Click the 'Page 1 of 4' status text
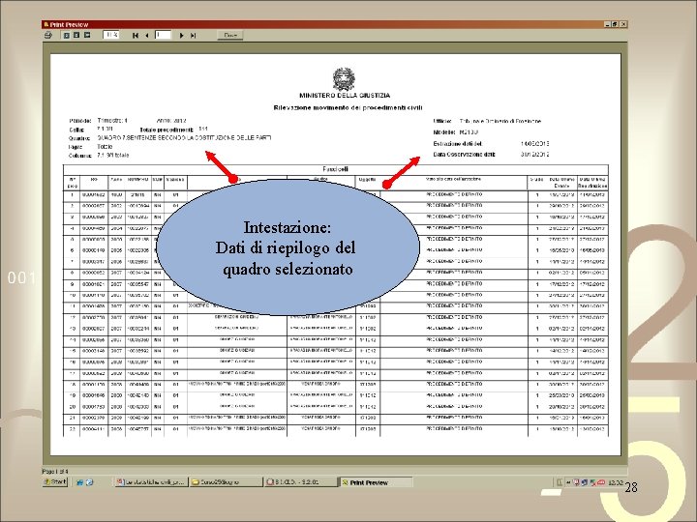Viewport: 697px width, 522px height. point(55,472)
